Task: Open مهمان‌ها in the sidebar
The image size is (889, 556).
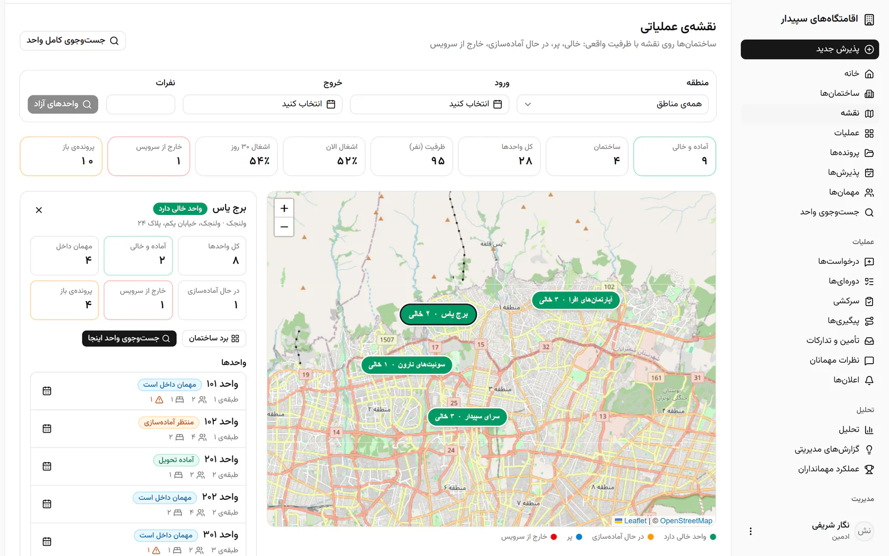Action: point(810,192)
